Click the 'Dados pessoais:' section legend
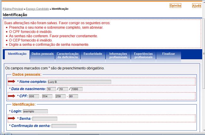The width and height of the screenshot is (205, 135). (27, 75)
